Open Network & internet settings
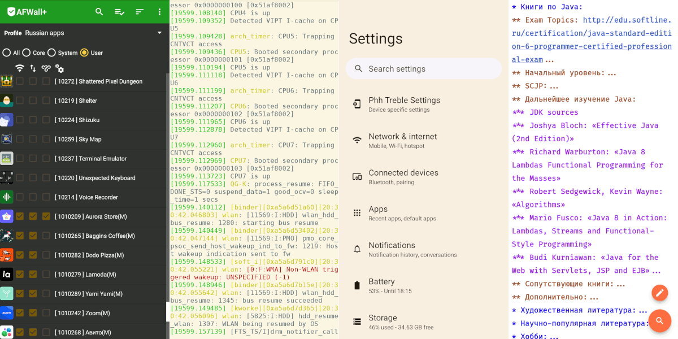Viewport: 678px width, 339px height. (x=424, y=141)
